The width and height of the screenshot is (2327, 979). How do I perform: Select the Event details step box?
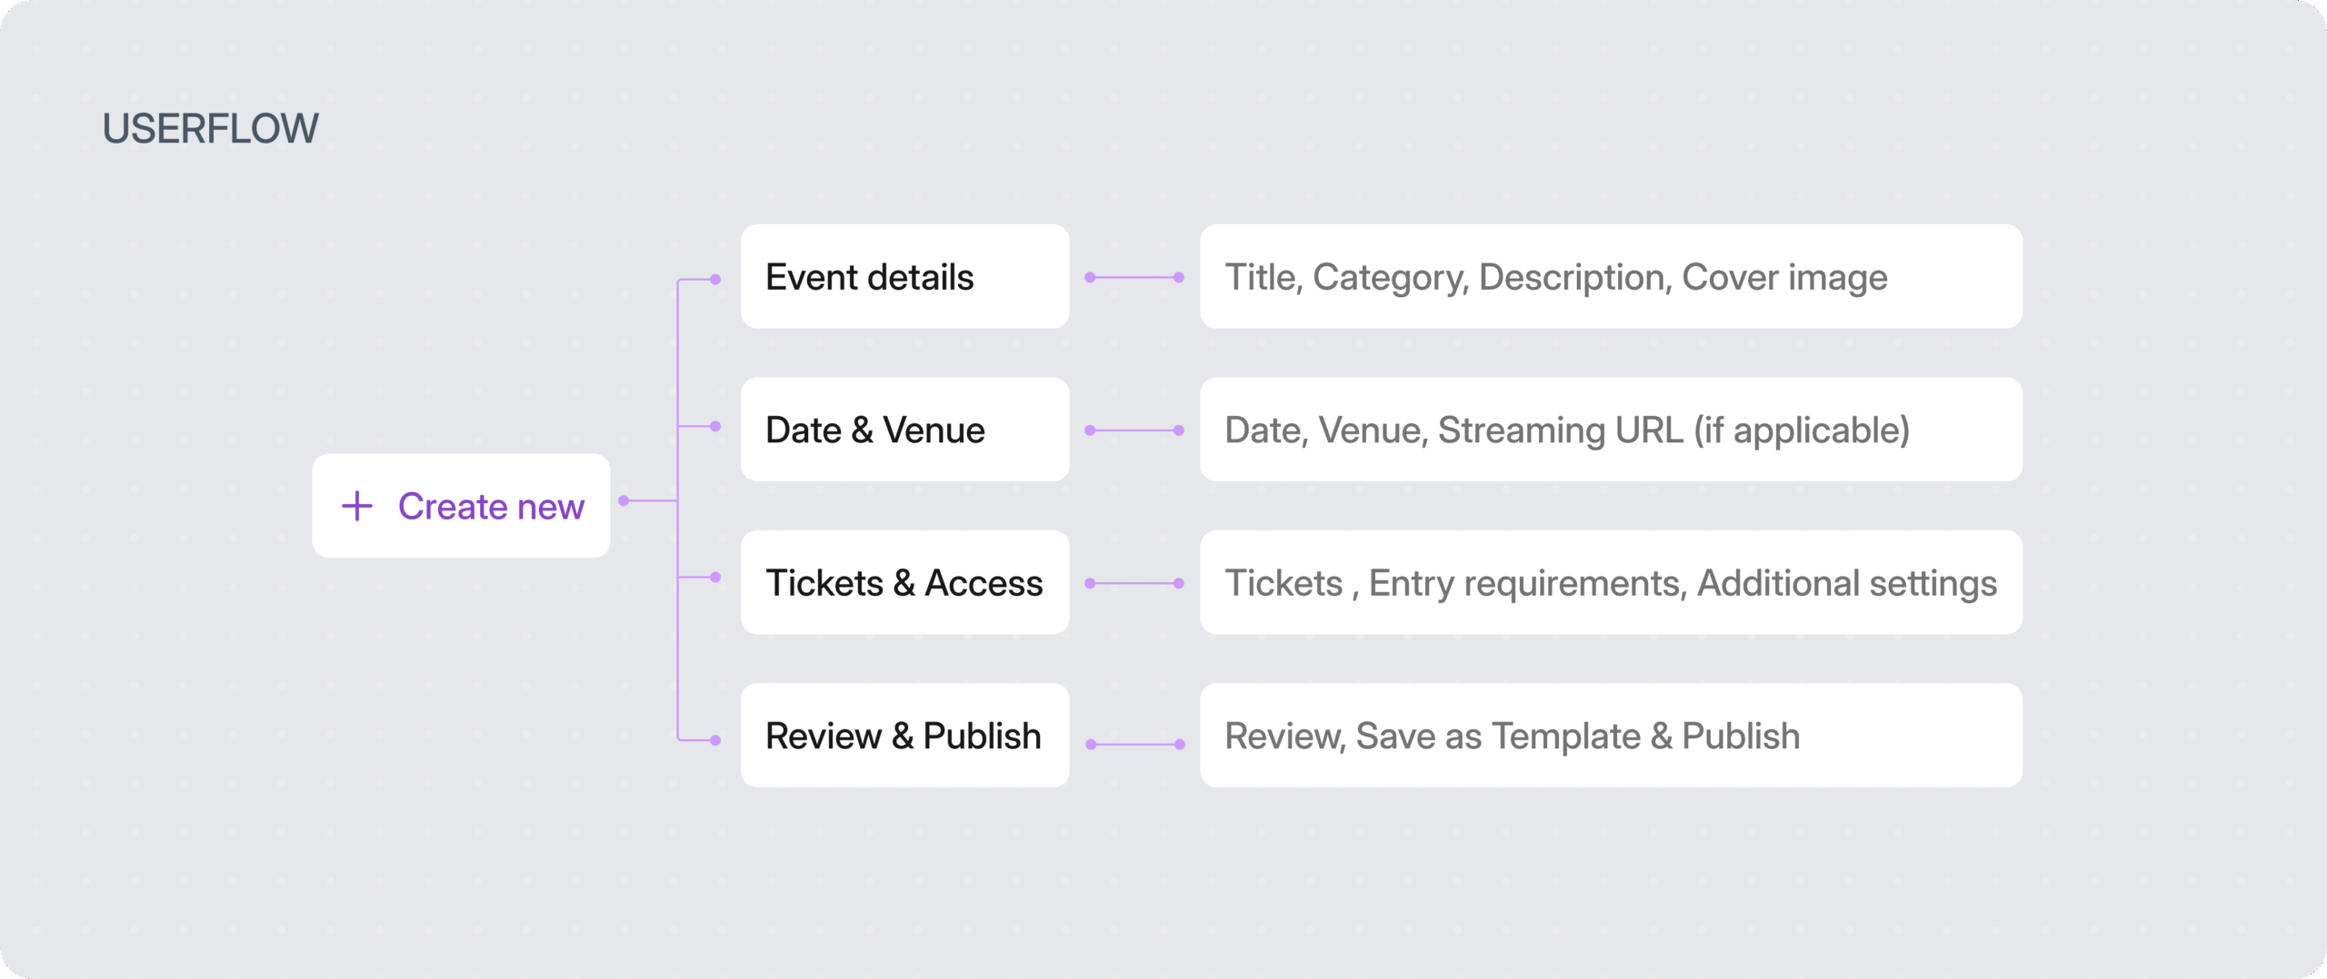point(904,277)
